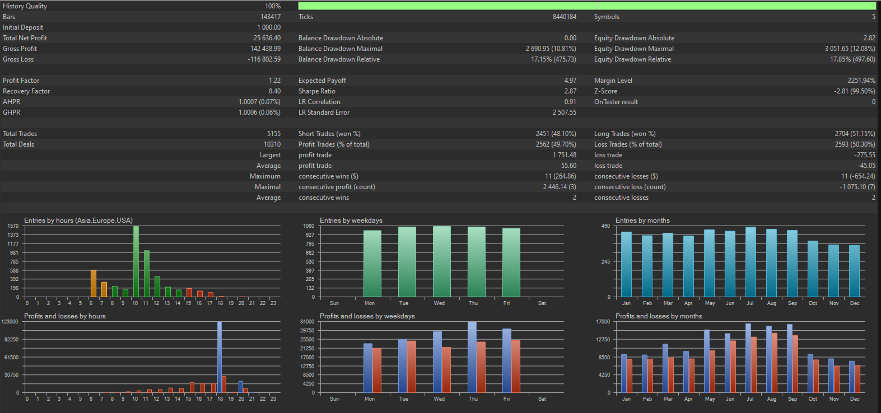The height and width of the screenshot is (413, 881).
Task: Click the Recovery Factor value 8.40
Action: pos(274,91)
